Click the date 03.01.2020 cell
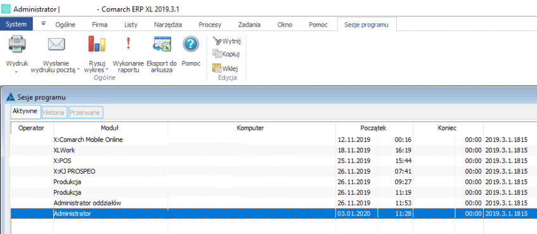The image size is (537, 234). coord(357,214)
